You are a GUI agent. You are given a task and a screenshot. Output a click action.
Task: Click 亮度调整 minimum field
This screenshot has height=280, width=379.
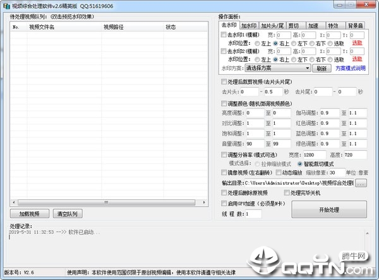click(255, 113)
